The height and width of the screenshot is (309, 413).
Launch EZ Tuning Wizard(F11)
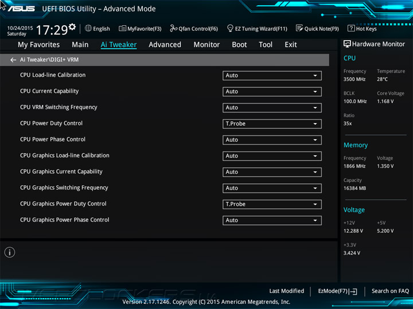[x=257, y=29]
